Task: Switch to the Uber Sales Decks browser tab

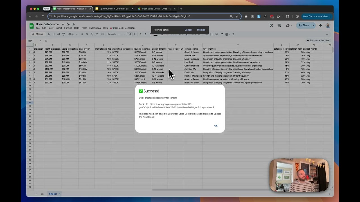Action: coord(156,9)
